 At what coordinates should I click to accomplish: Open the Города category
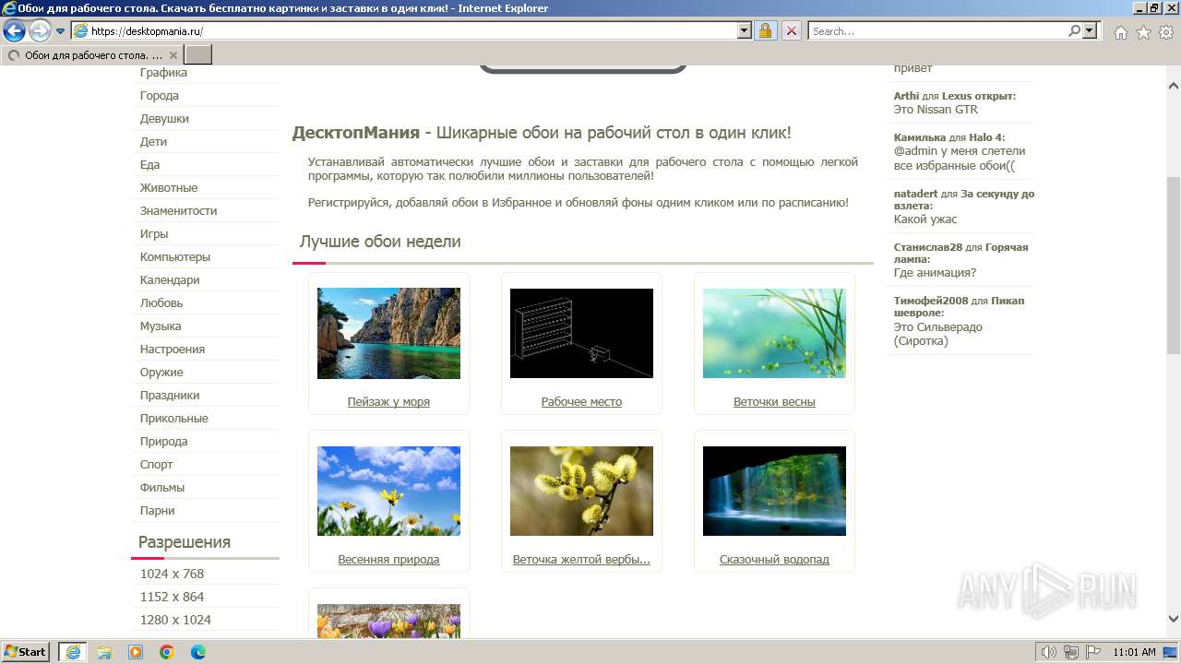[x=160, y=96]
